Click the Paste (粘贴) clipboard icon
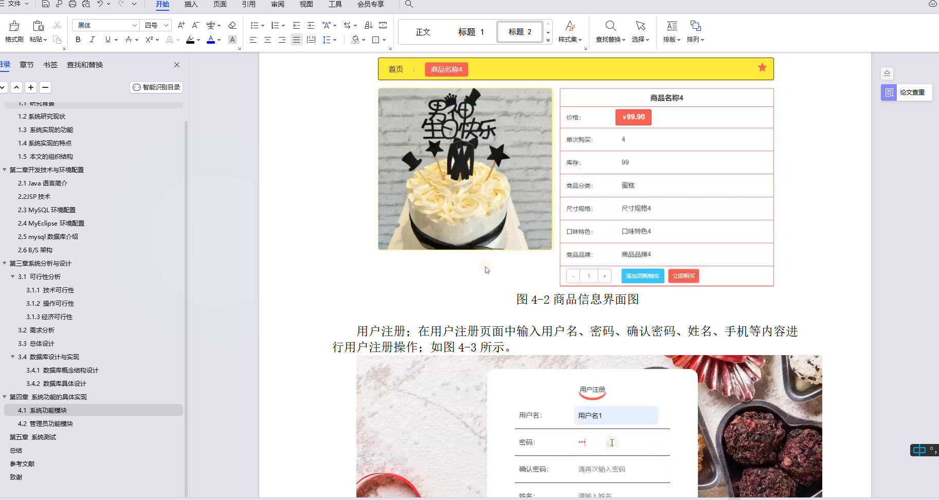939x500 pixels. 38,26
